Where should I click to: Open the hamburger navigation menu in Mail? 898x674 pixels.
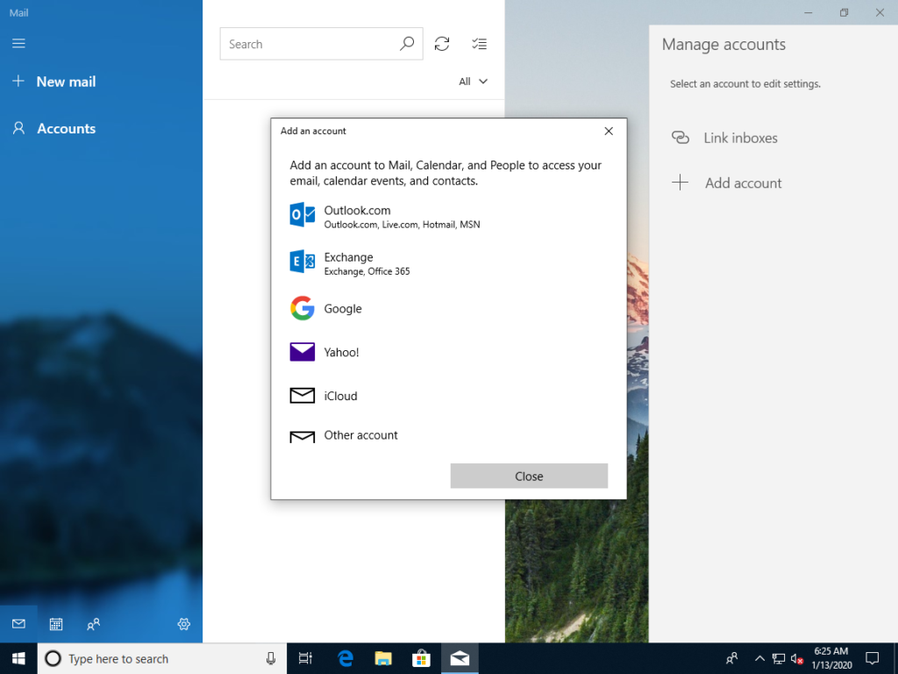pyautogui.click(x=18, y=44)
